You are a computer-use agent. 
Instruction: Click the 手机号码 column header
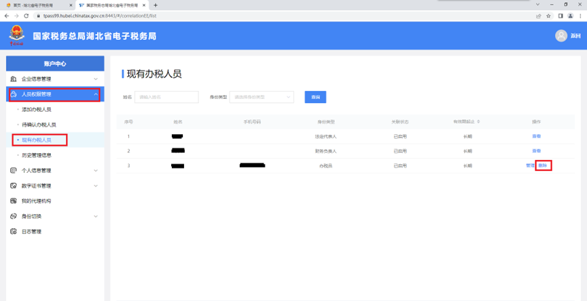click(252, 122)
